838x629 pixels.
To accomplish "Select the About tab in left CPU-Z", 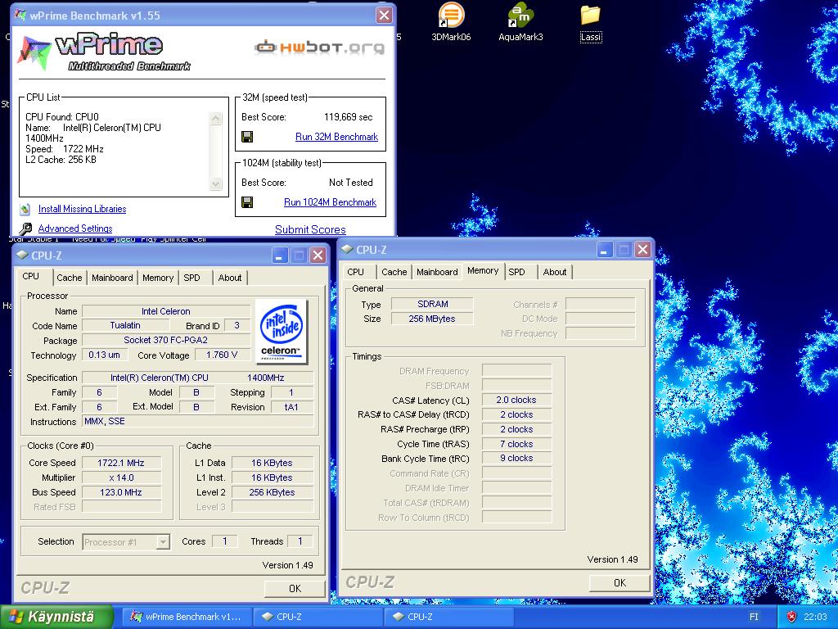I will tap(230, 278).
